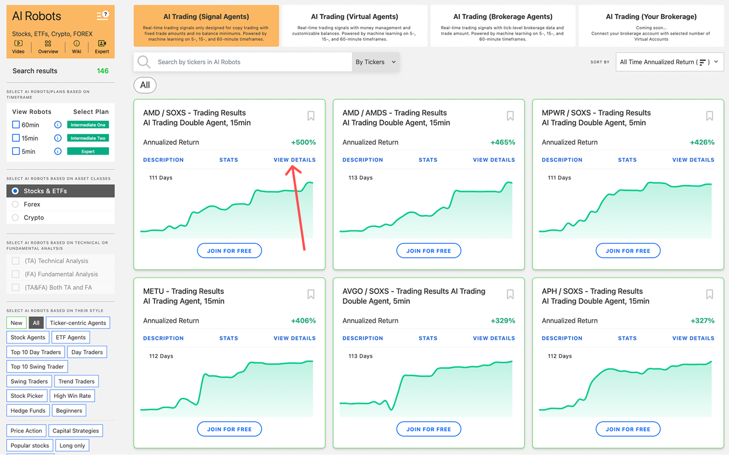Bookmark the AMD / AMDS trading card

click(x=510, y=116)
